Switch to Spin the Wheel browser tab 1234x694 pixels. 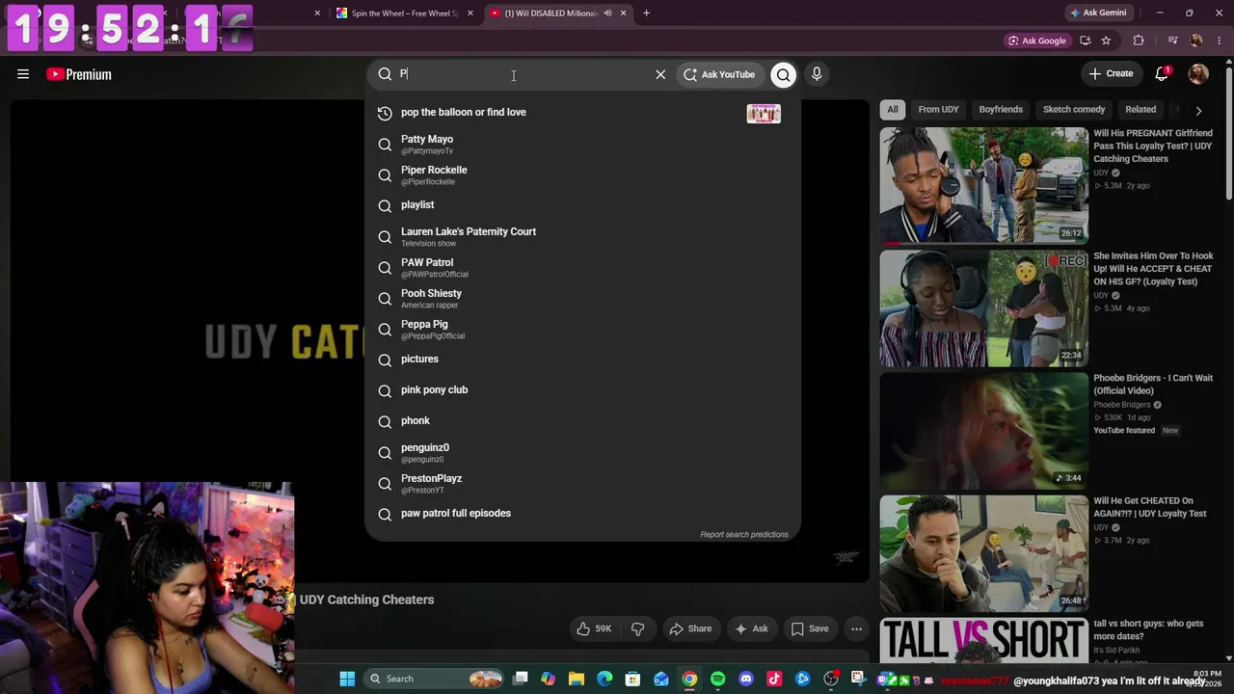click(405, 13)
